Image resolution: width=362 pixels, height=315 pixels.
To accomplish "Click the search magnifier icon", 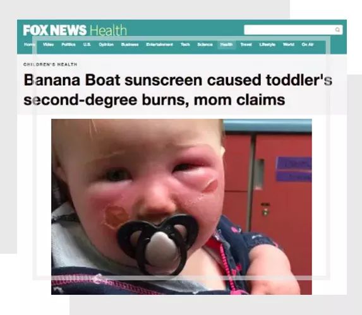I will [x=337, y=30].
